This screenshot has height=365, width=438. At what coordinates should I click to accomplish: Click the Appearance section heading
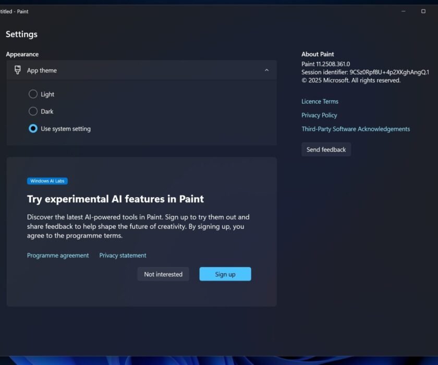tap(22, 54)
